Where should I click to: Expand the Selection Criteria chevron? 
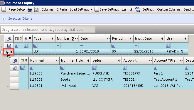click(3, 18)
